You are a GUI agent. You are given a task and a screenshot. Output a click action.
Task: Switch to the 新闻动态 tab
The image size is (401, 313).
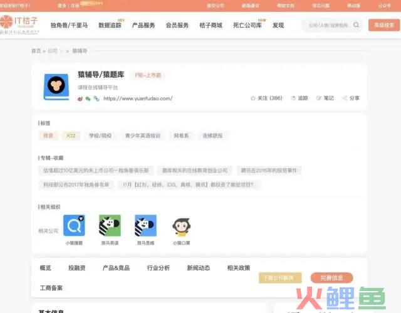pos(199,268)
